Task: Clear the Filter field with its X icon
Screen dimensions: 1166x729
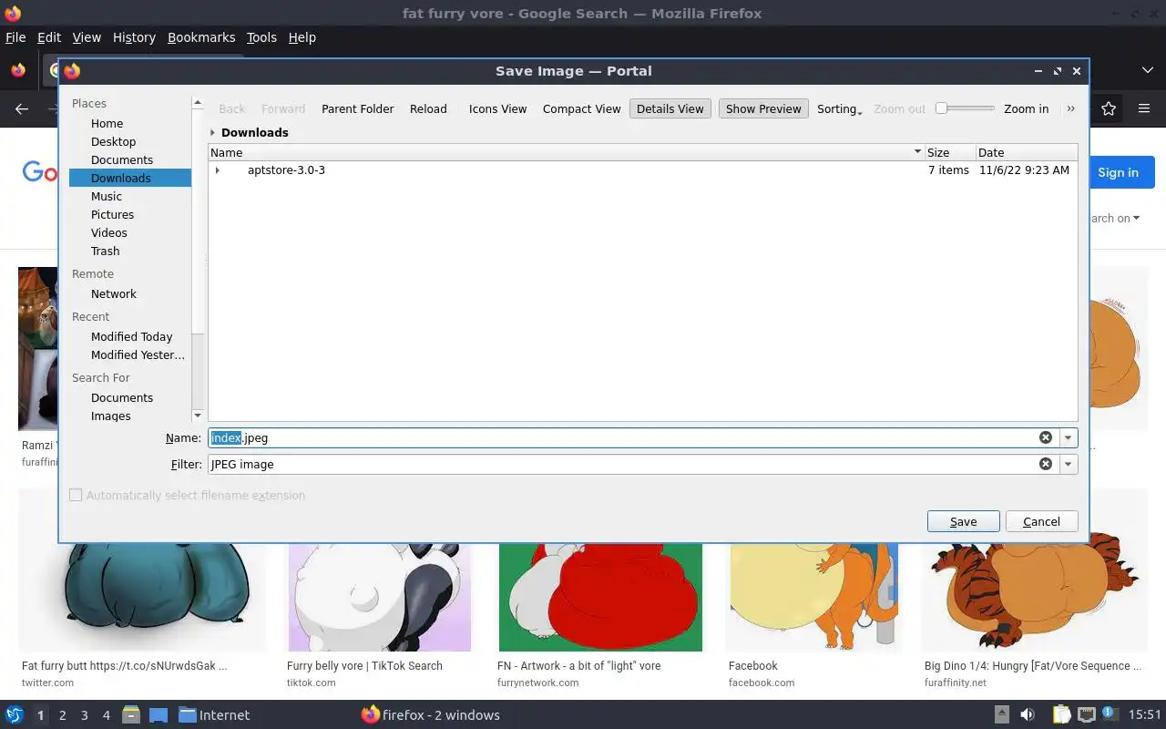Action: coord(1046,464)
